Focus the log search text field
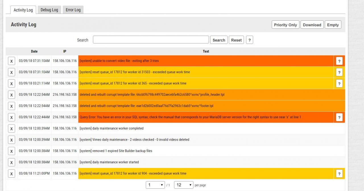 pos(151,40)
